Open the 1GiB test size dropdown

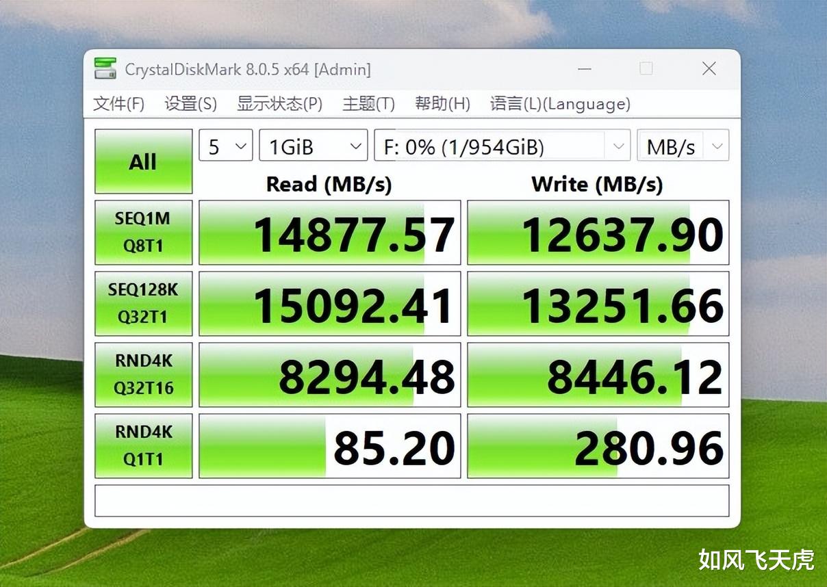coord(314,146)
